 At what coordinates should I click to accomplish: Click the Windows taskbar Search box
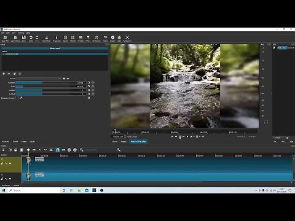[34, 190]
